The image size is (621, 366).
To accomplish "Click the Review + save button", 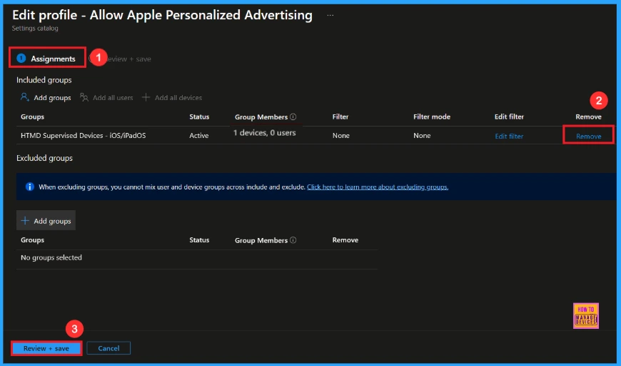I will [x=46, y=348].
